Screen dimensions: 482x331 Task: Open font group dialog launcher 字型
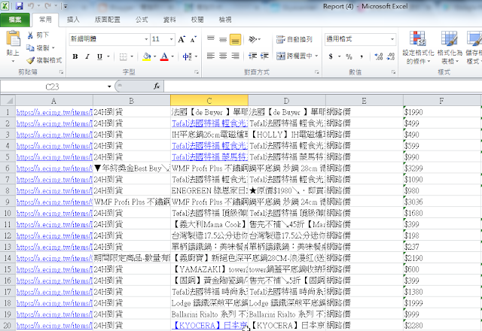coord(197,72)
